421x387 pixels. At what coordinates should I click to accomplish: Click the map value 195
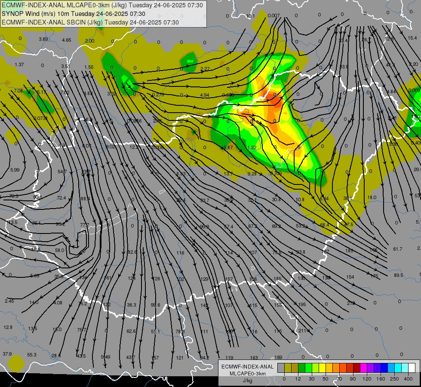(x=302, y=304)
